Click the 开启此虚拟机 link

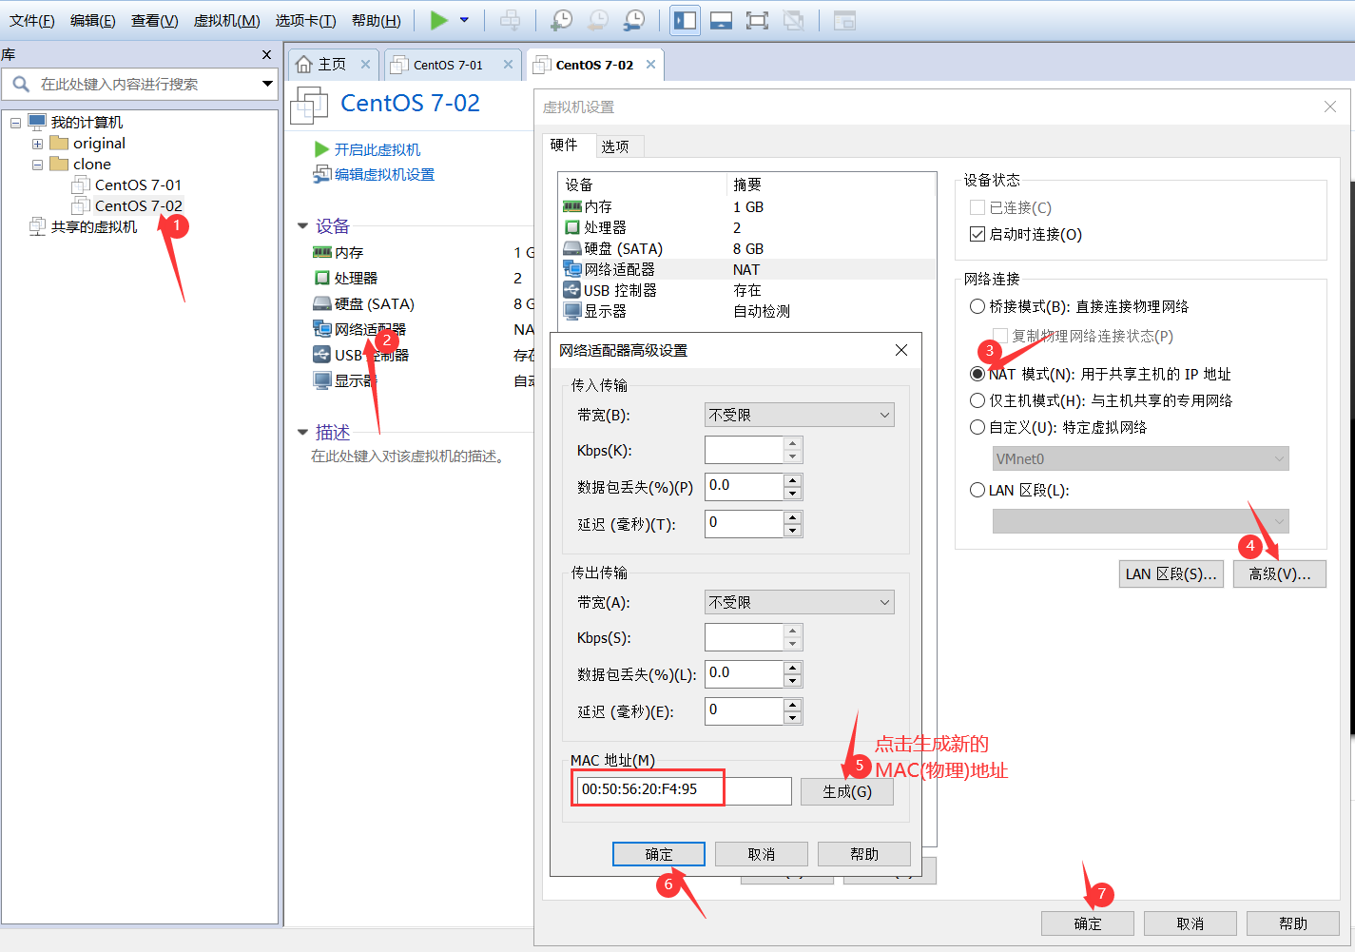tap(377, 149)
